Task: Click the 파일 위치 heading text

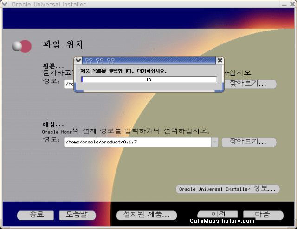Action: tap(63, 44)
